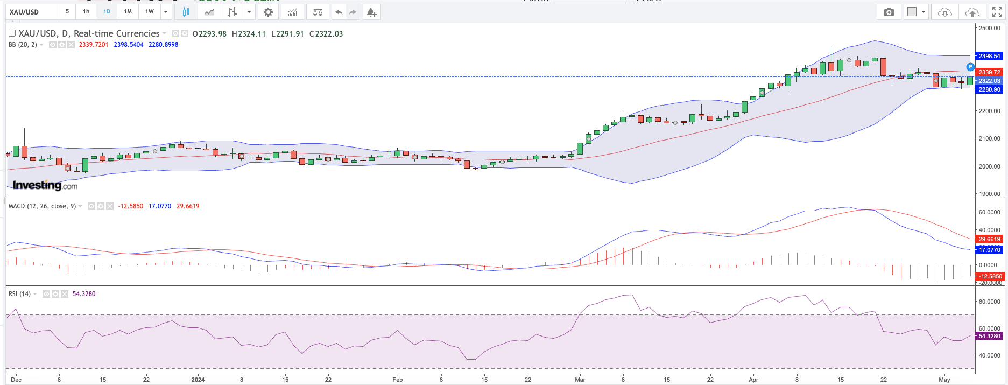
Task: Click the Apr label on time axis
Action: pos(753,380)
